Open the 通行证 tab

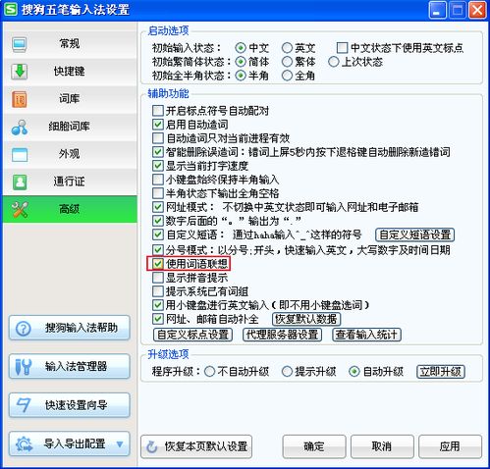[70, 182]
